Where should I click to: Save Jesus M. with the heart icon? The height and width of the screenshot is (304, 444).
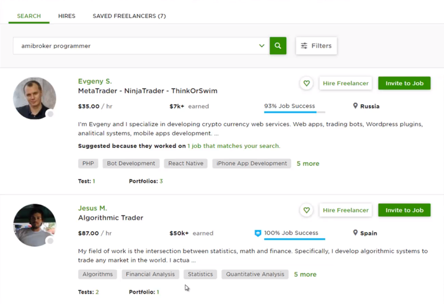307,210
